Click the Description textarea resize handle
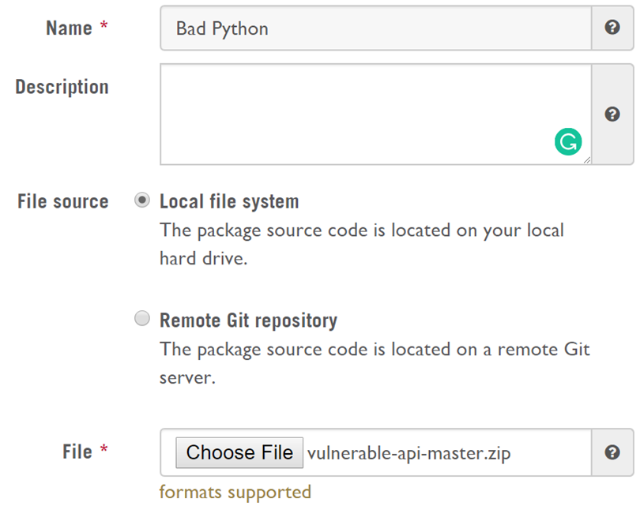Image resolution: width=640 pixels, height=506 pixels. coord(587,160)
